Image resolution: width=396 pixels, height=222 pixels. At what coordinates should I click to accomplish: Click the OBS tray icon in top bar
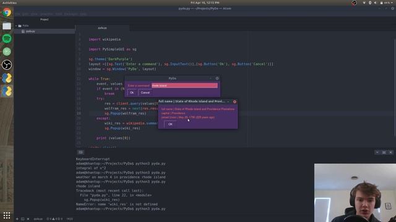pos(354,2)
